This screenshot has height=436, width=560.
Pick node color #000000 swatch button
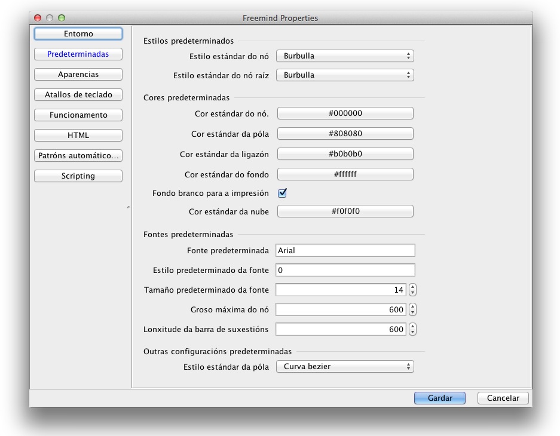coord(345,113)
